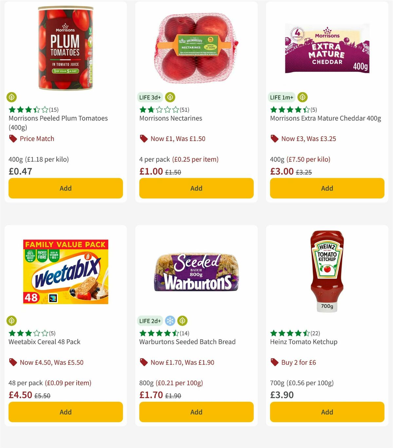The width and height of the screenshot is (393, 448).
Task: Click Add on the Warburtons Seeded Batch Bread
Action: tap(196, 412)
